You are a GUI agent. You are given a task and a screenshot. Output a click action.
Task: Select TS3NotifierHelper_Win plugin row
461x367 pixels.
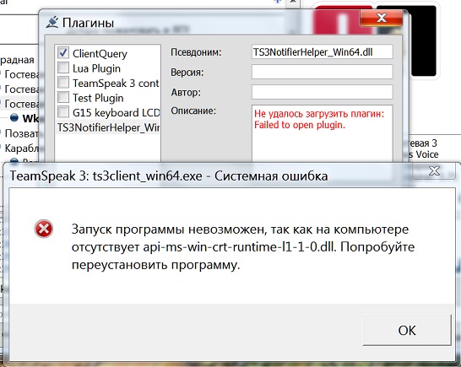click(108, 127)
